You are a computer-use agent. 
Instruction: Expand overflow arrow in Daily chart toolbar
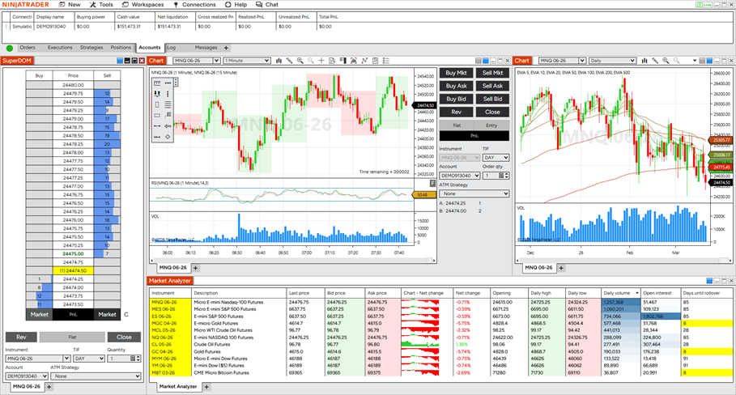695,61
